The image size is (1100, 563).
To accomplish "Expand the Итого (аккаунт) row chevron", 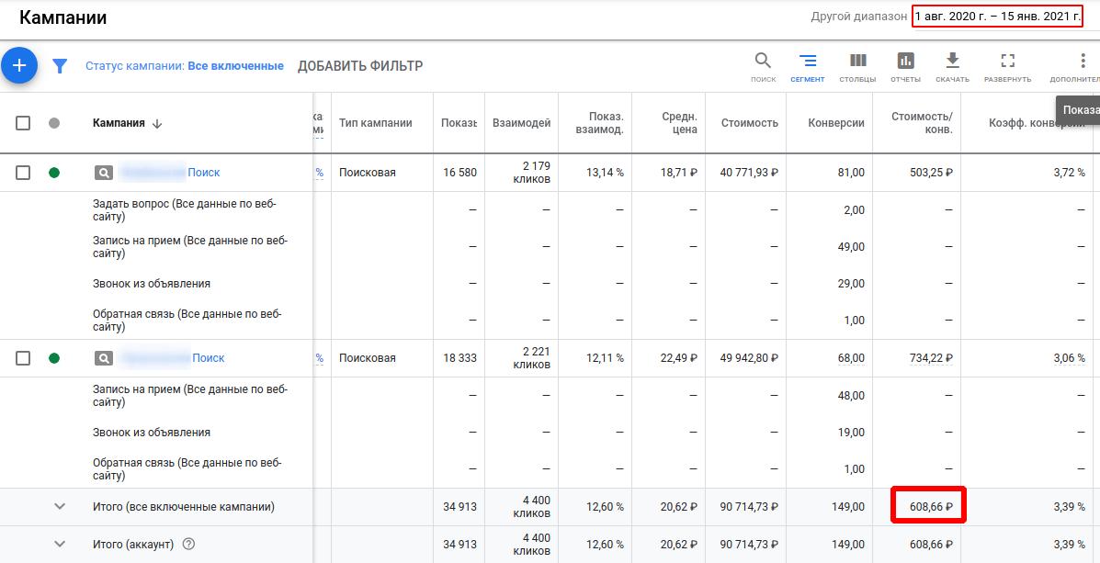I will 60,544.
